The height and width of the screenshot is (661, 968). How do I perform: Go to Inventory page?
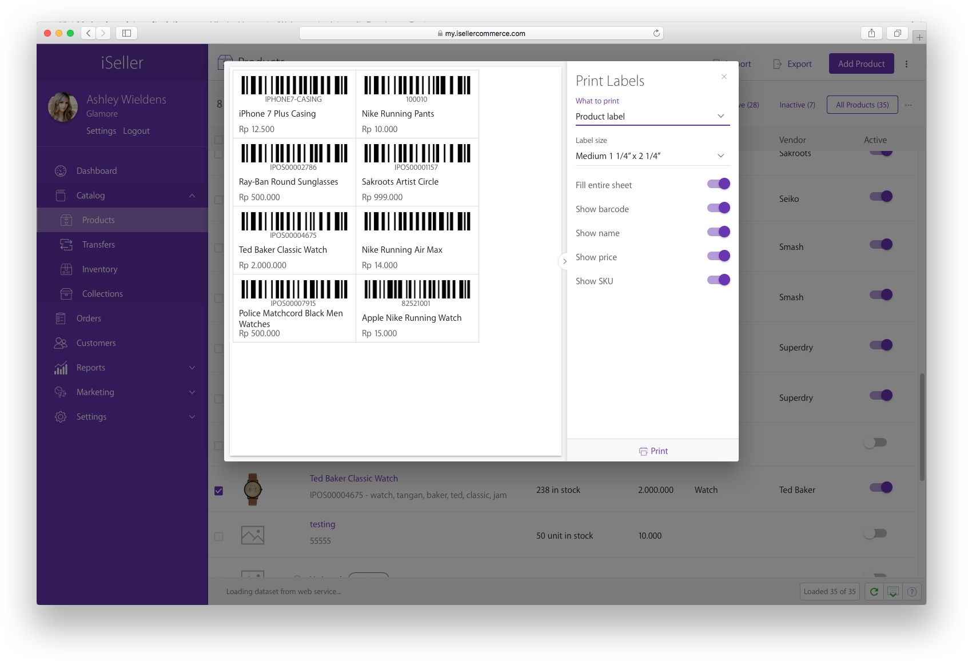122,269
